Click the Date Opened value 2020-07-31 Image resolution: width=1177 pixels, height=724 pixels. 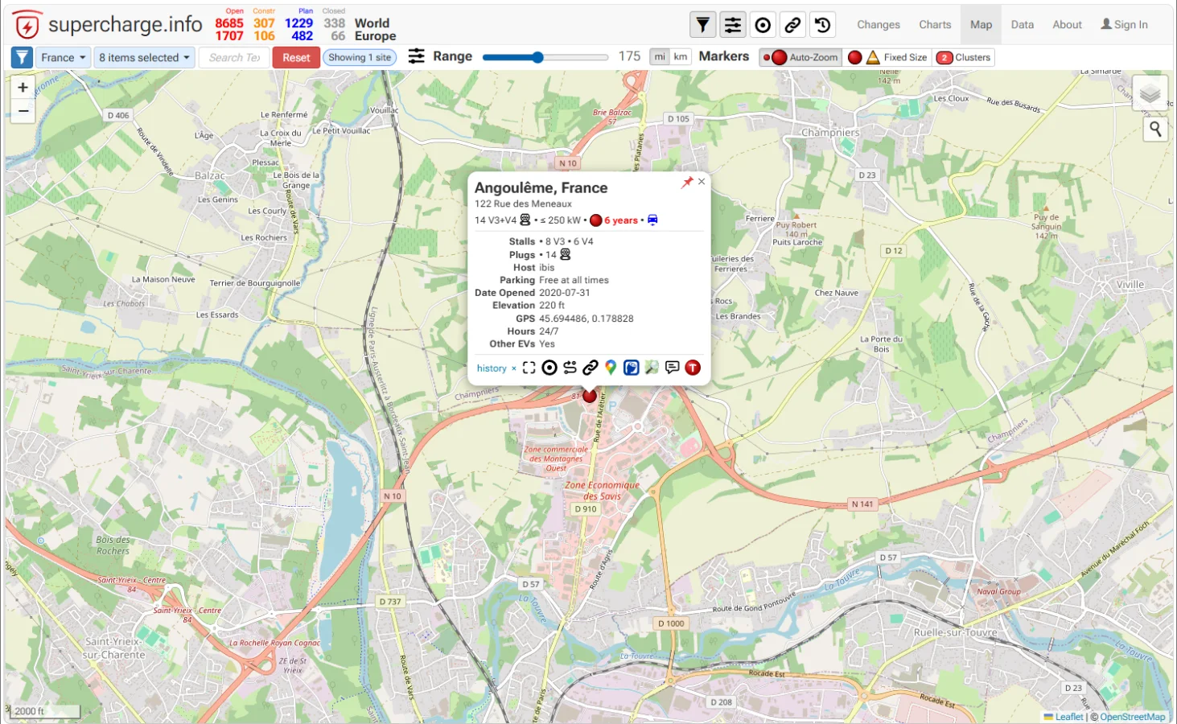564,293
